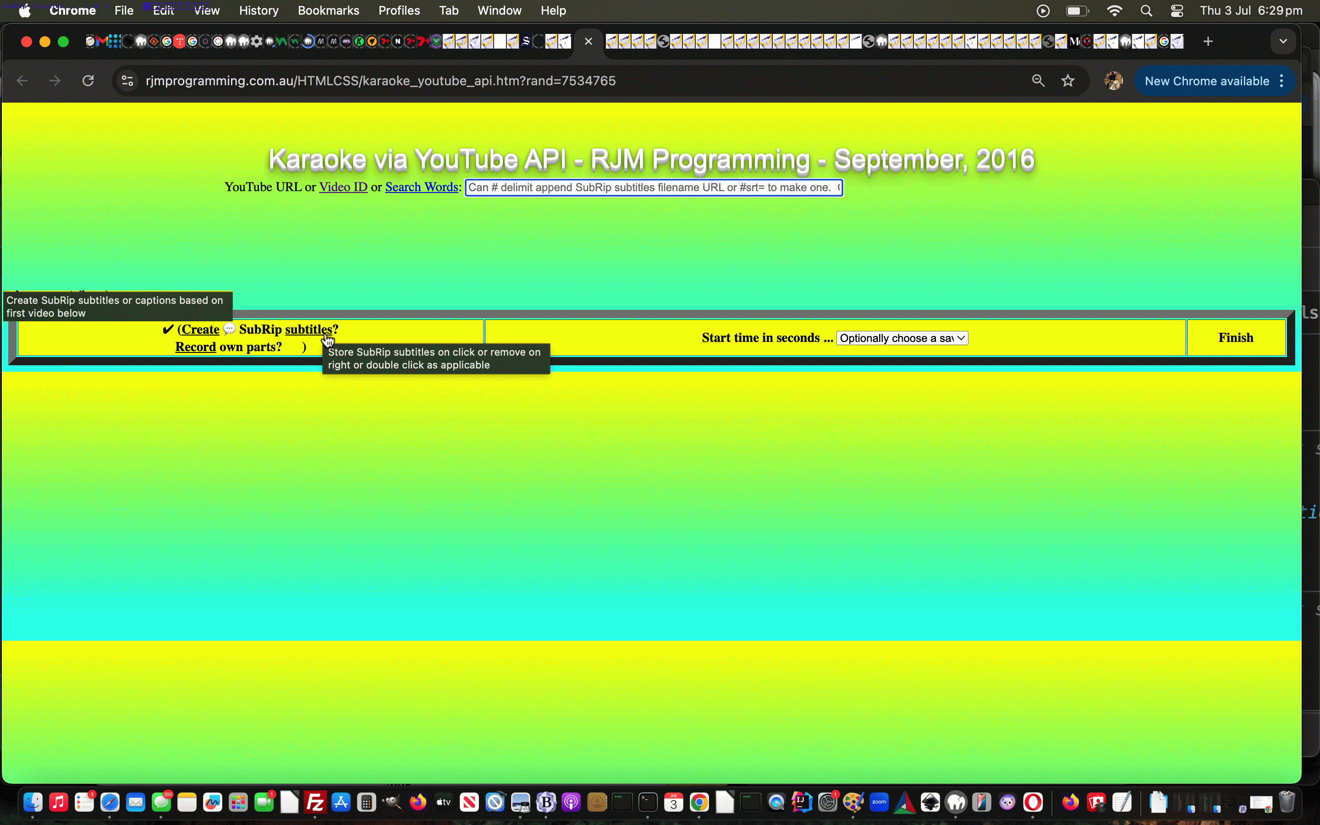This screenshot has height=825, width=1320.
Task: Click the Record link
Action: click(195, 347)
